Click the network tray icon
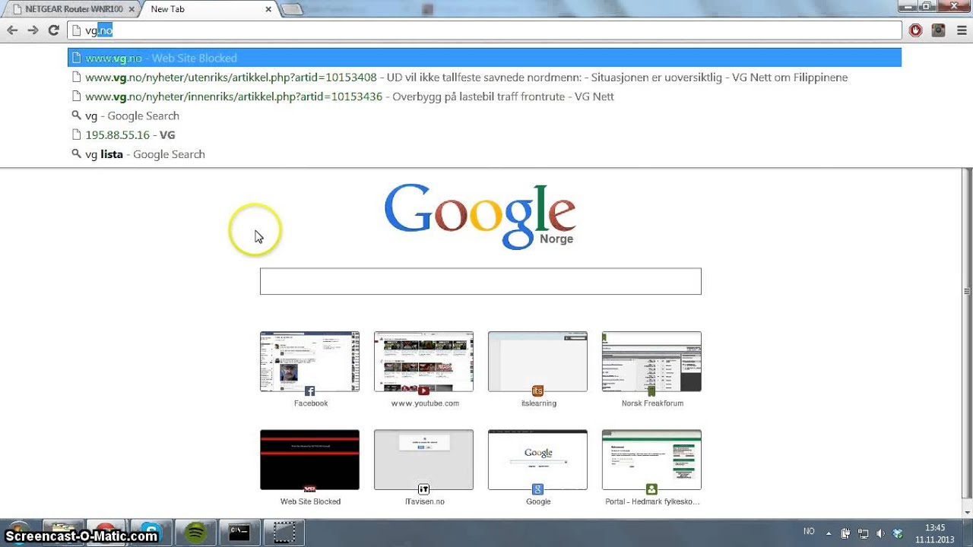 click(x=864, y=533)
